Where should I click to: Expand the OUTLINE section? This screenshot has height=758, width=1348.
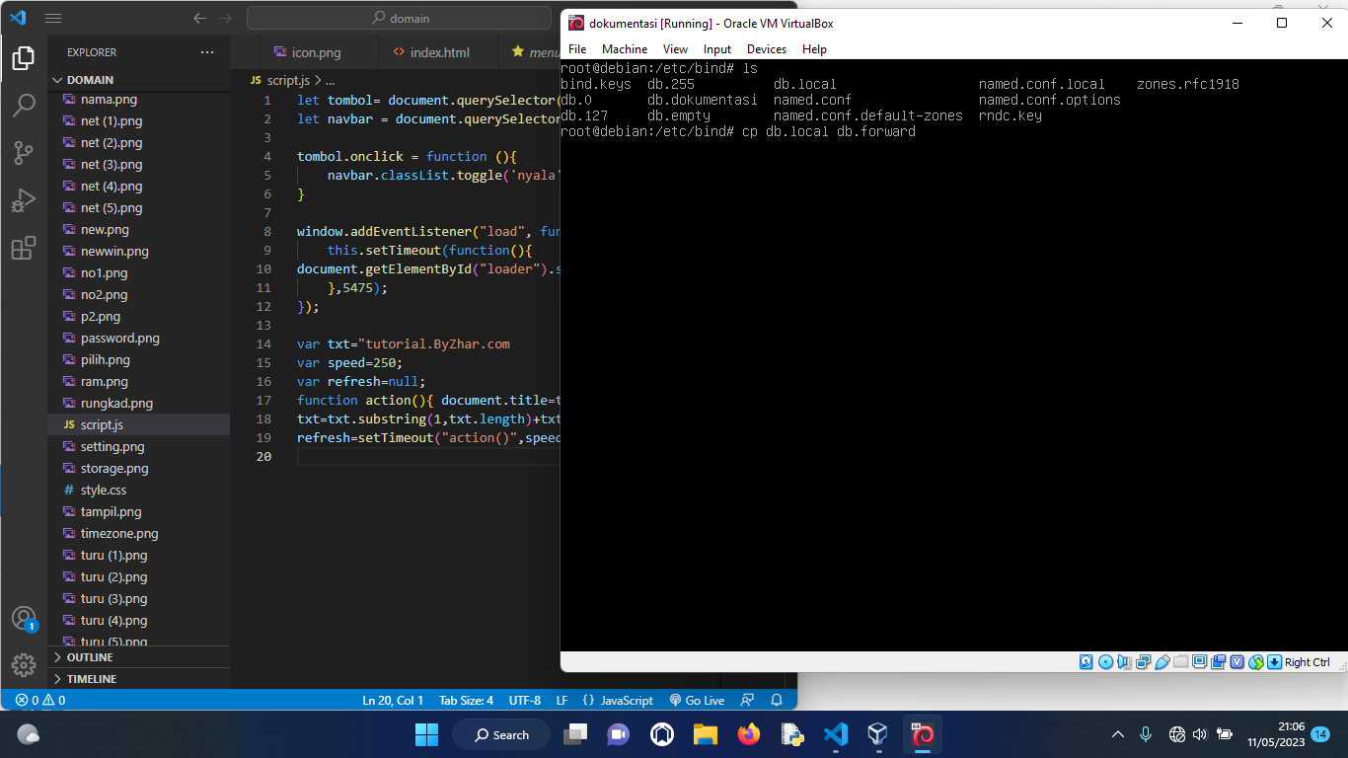tap(138, 657)
